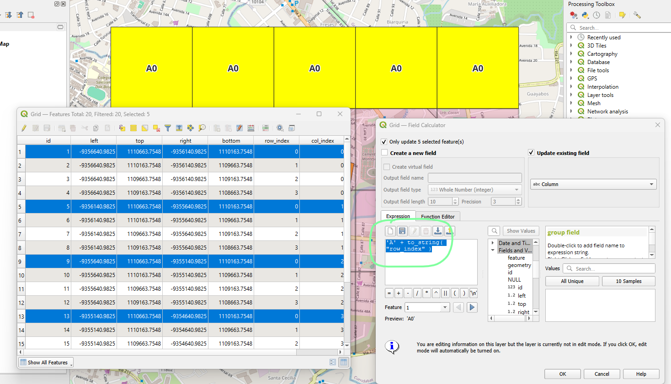Click Processing Toolbox history clock icon
Viewport: 671px width, 384px height.
pos(596,15)
